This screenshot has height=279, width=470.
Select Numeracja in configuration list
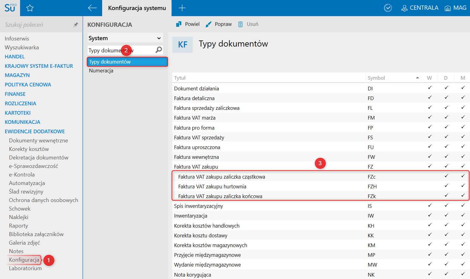click(x=101, y=71)
